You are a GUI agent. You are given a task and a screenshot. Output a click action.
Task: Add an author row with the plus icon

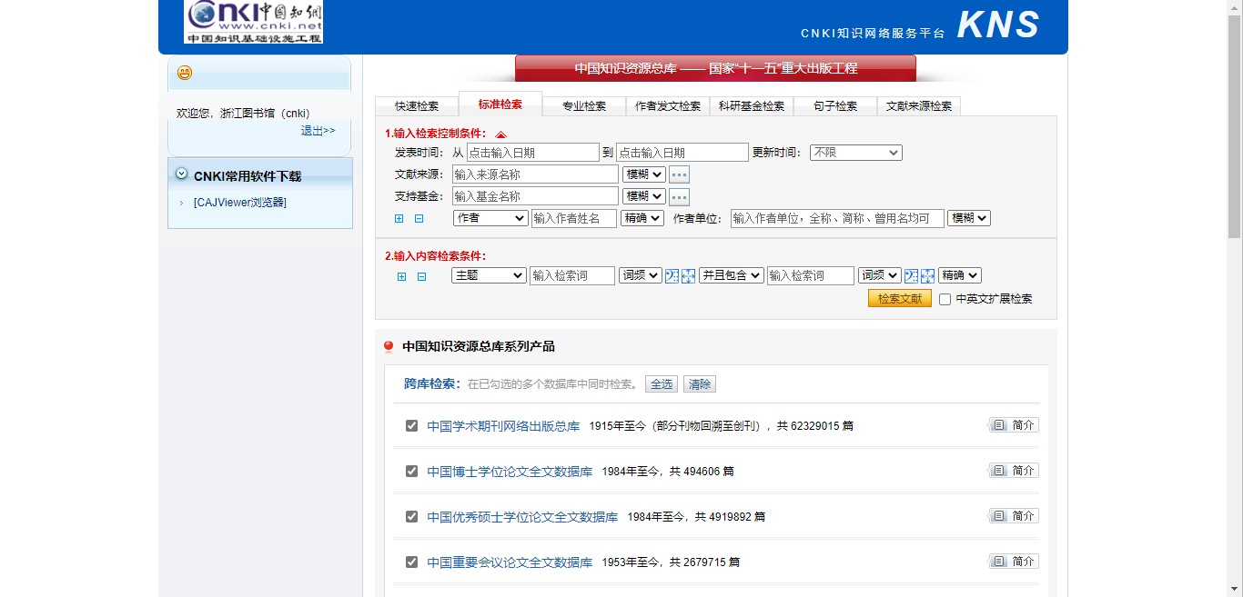tap(399, 219)
